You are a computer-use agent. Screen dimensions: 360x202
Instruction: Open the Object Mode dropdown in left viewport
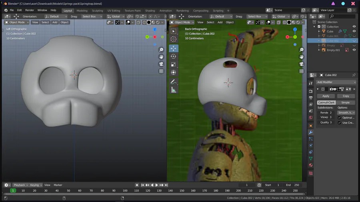point(17,22)
